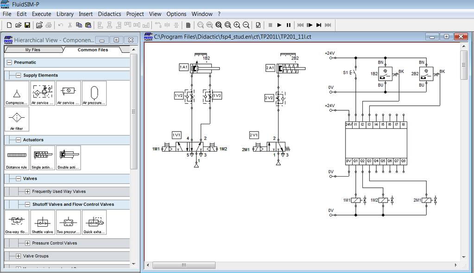
Task: Pause the simulation
Action: [x=289, y=25]
